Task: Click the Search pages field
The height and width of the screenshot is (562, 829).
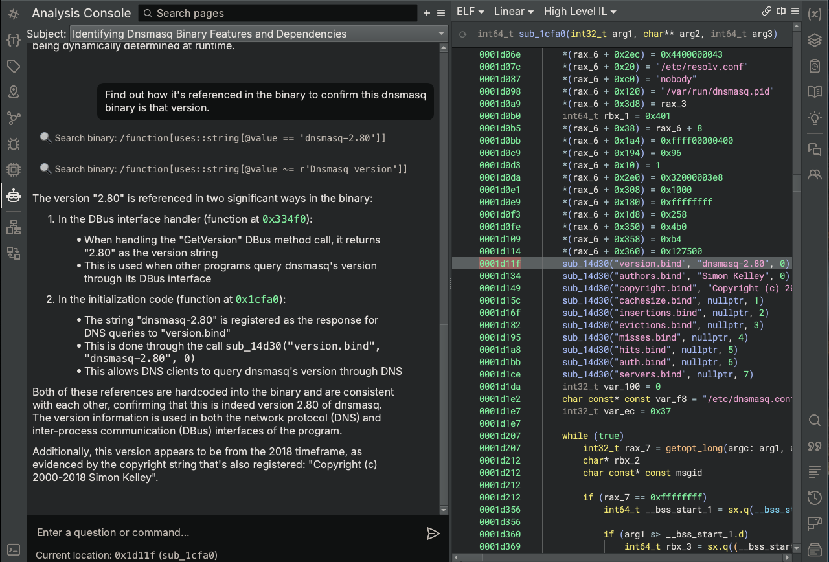Action: pos(278,13)
